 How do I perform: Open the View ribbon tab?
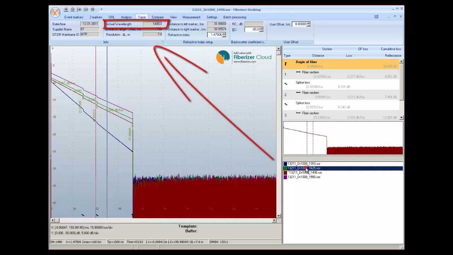point(173,17)
